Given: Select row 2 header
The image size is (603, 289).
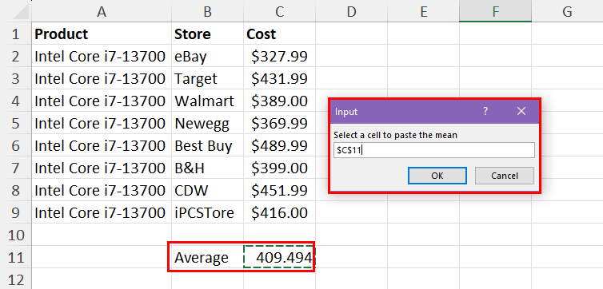Looking at the screenshot, I should click(16, 56).
